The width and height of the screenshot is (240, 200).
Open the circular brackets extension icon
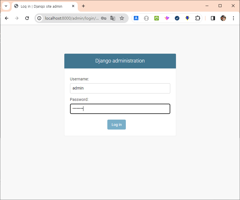click(x=146, y=18)
